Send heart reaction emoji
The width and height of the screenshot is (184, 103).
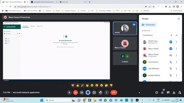coord(73,85)
